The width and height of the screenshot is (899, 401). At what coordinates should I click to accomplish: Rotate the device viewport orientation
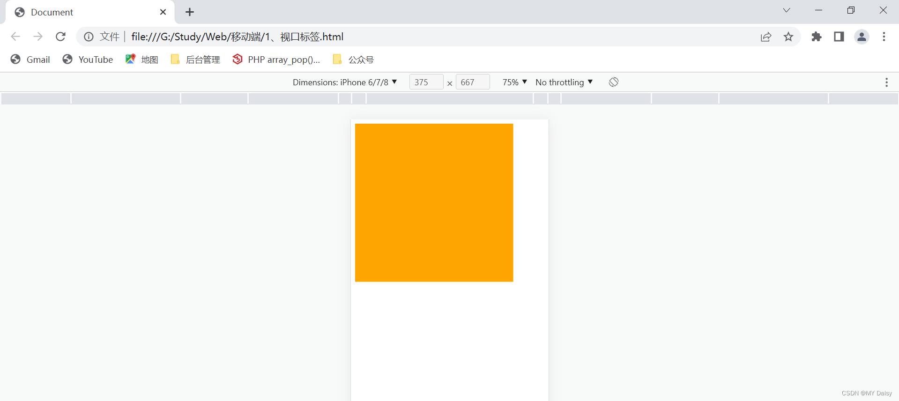614,82
